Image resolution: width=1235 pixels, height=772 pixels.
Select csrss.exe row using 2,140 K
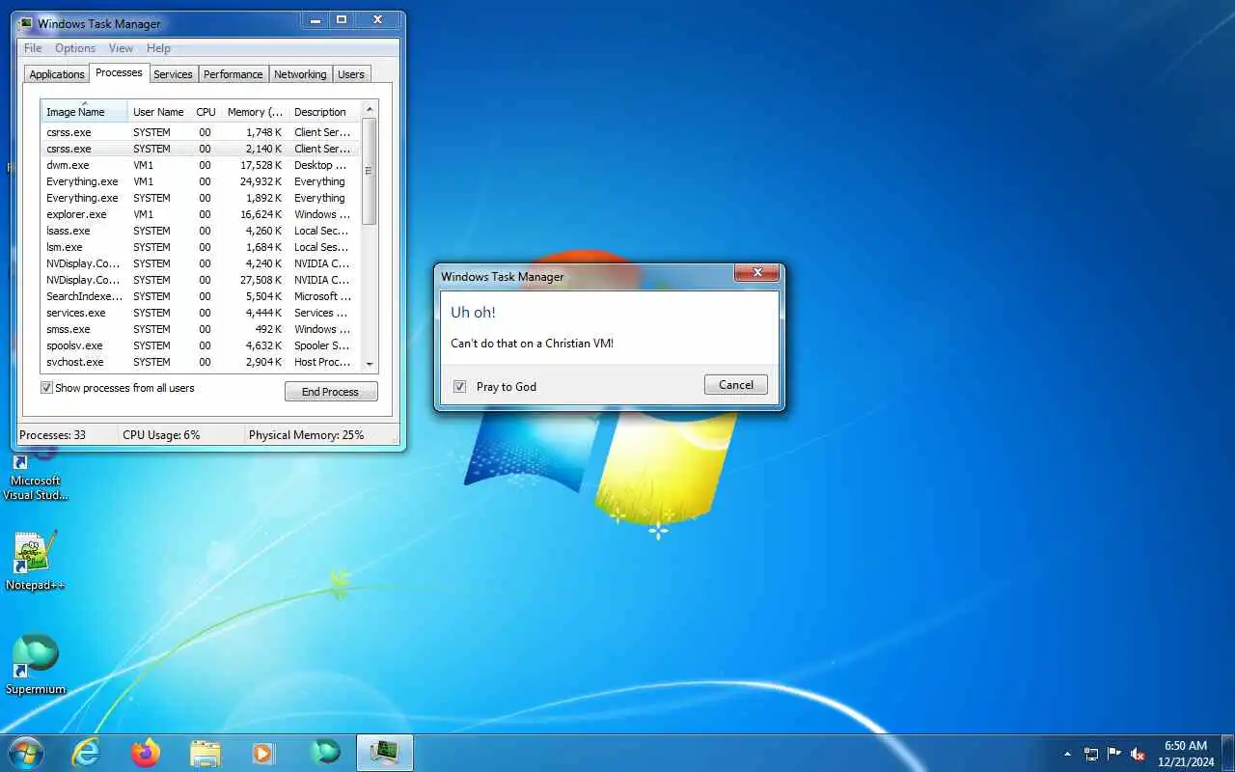coord(201,149)
